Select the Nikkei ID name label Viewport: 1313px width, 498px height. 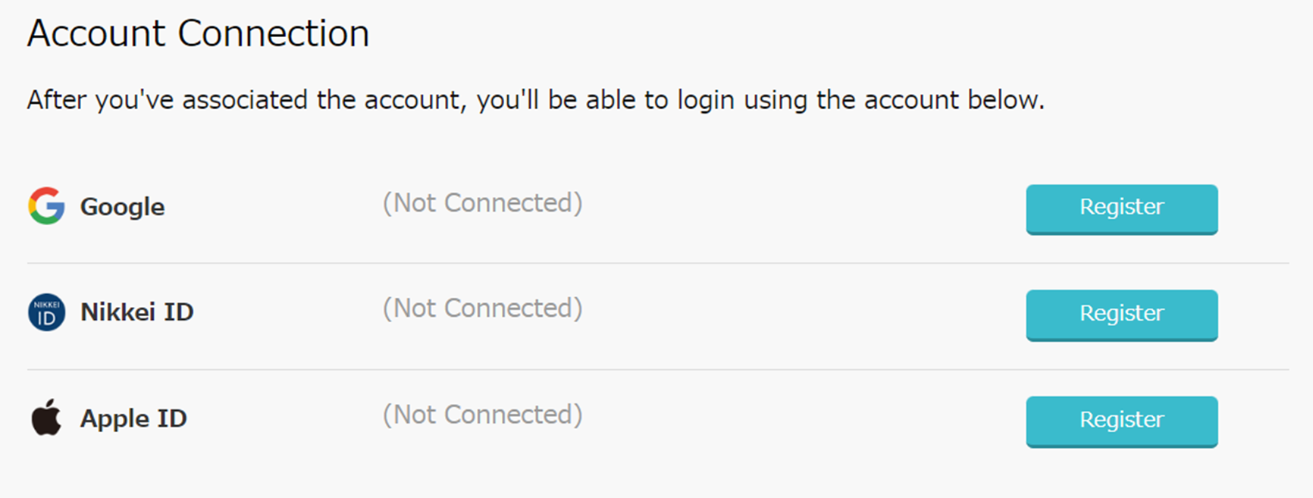click(x=137, y=312)
